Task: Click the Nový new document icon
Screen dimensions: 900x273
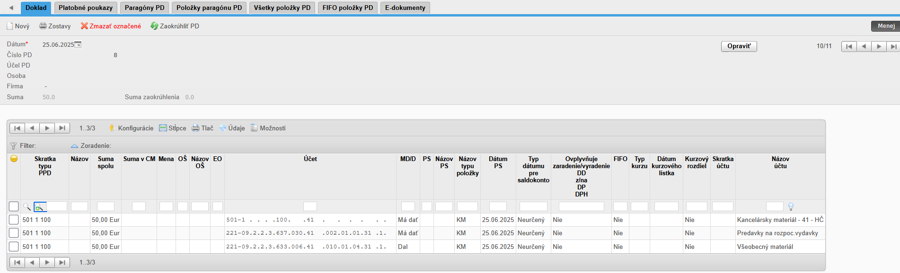Action: (9, 26)
